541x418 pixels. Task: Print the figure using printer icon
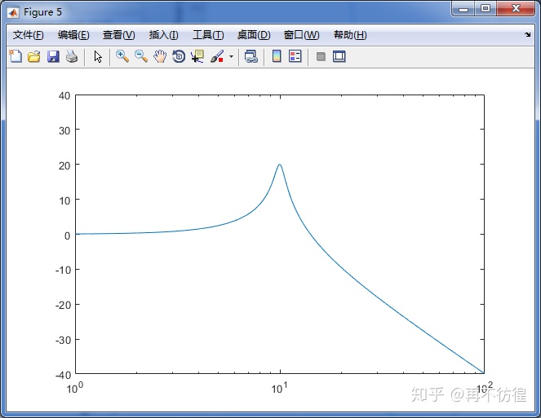[x=72, y=56]
